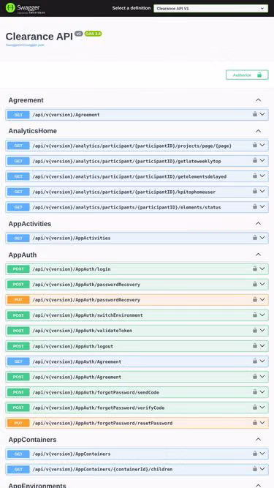Click path /api/v{version}/AppAuth/forgotPassword/sendCode

coord(96,392)
